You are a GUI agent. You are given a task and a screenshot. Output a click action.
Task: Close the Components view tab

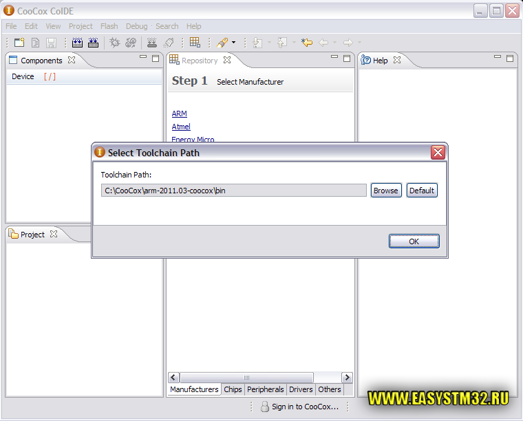(x=72, y=60)
